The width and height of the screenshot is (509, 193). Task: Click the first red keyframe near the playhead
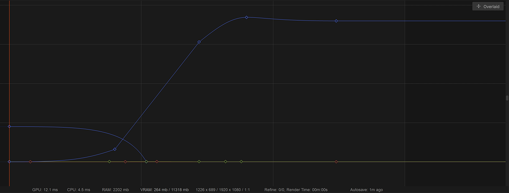point(30,162)
